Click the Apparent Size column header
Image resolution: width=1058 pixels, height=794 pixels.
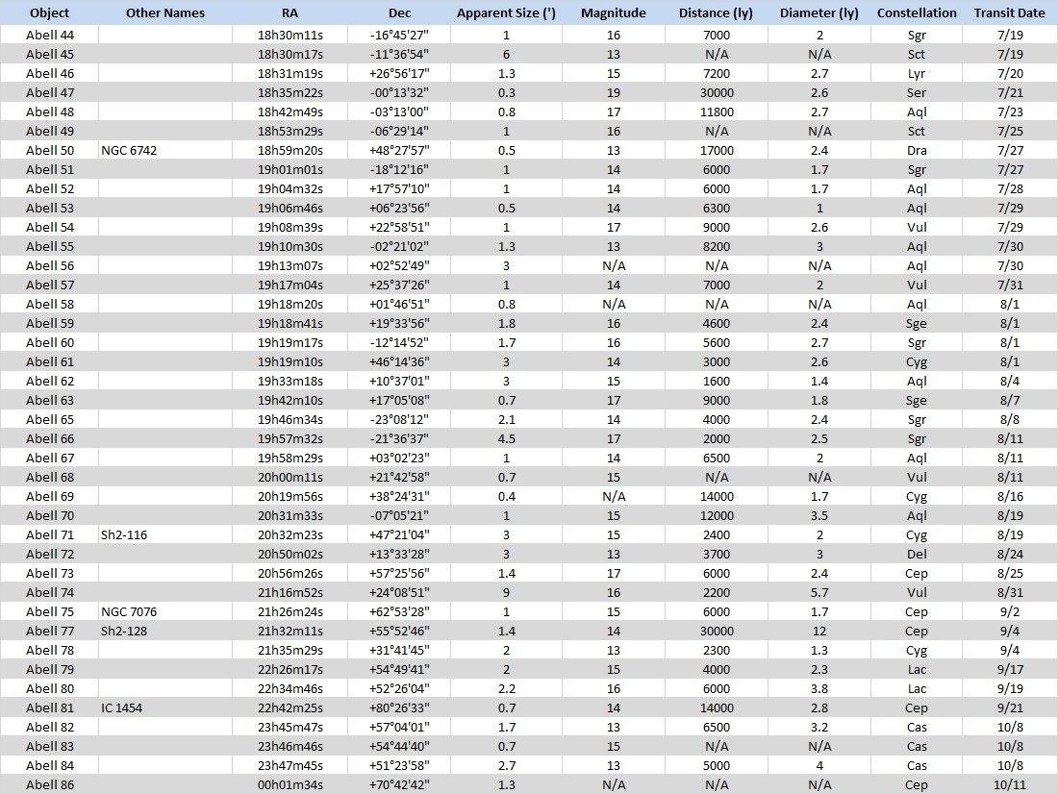click(x=506, y=13)
